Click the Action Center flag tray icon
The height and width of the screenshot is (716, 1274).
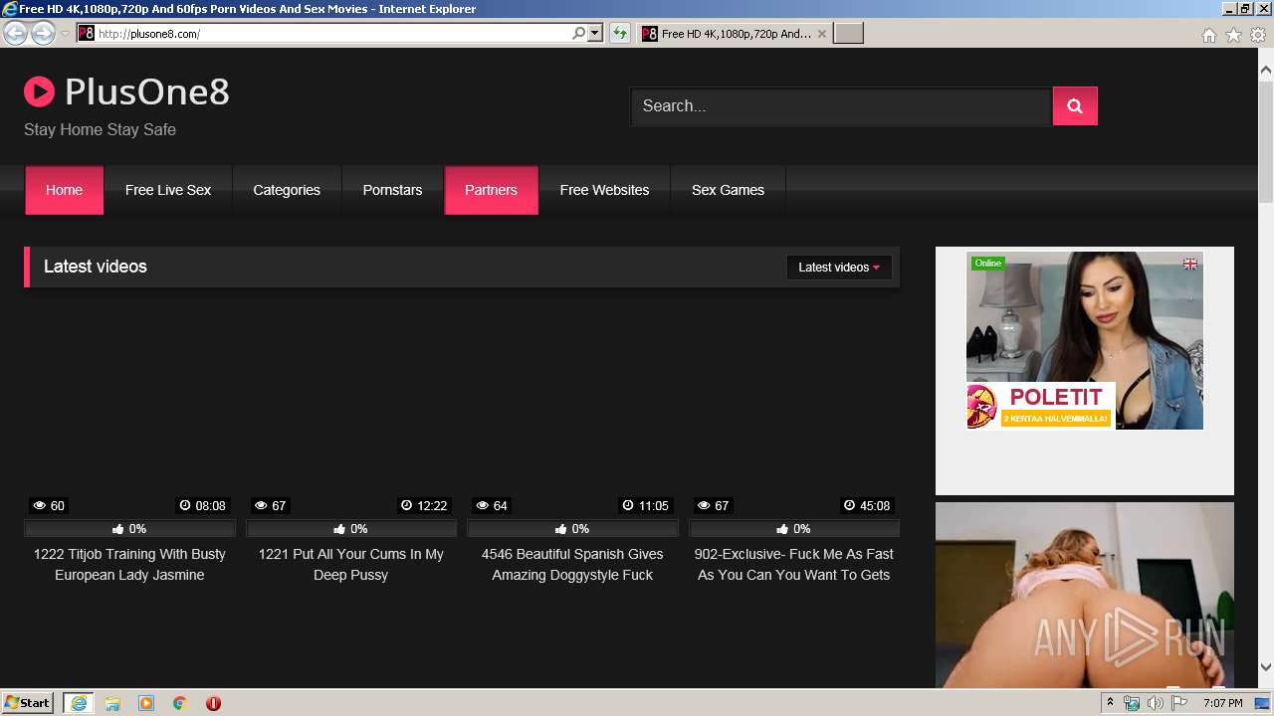pos(1179,703)
